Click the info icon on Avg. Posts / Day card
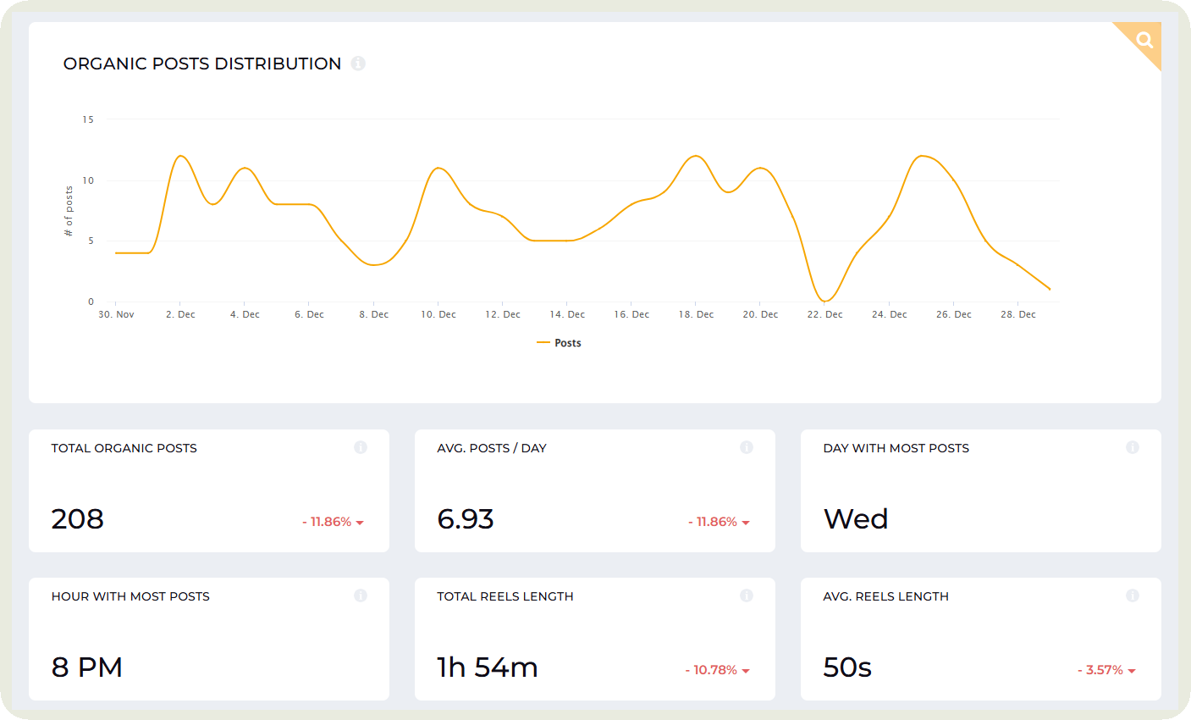The height and width of the screenshot is (720, 1191). pyautogui.click(x=747, y=447)
